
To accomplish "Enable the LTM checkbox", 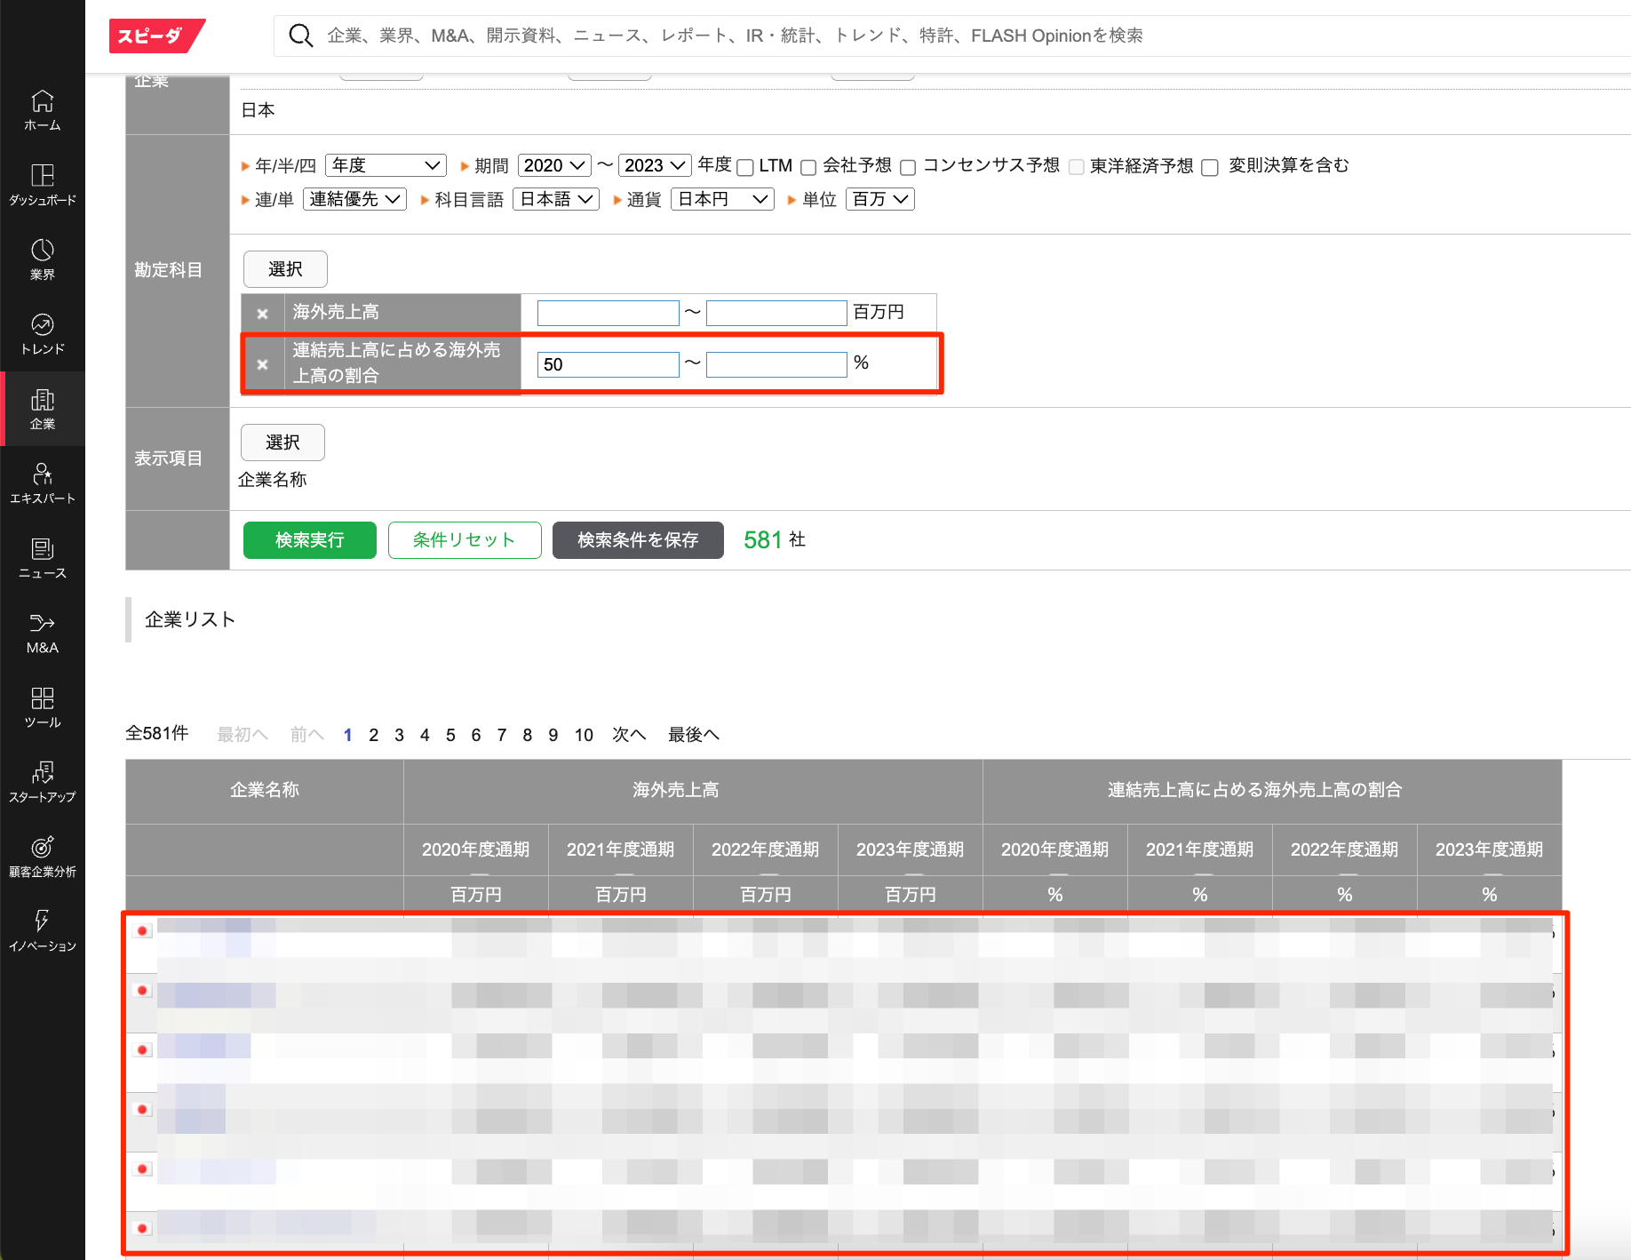I will point(745,167).
